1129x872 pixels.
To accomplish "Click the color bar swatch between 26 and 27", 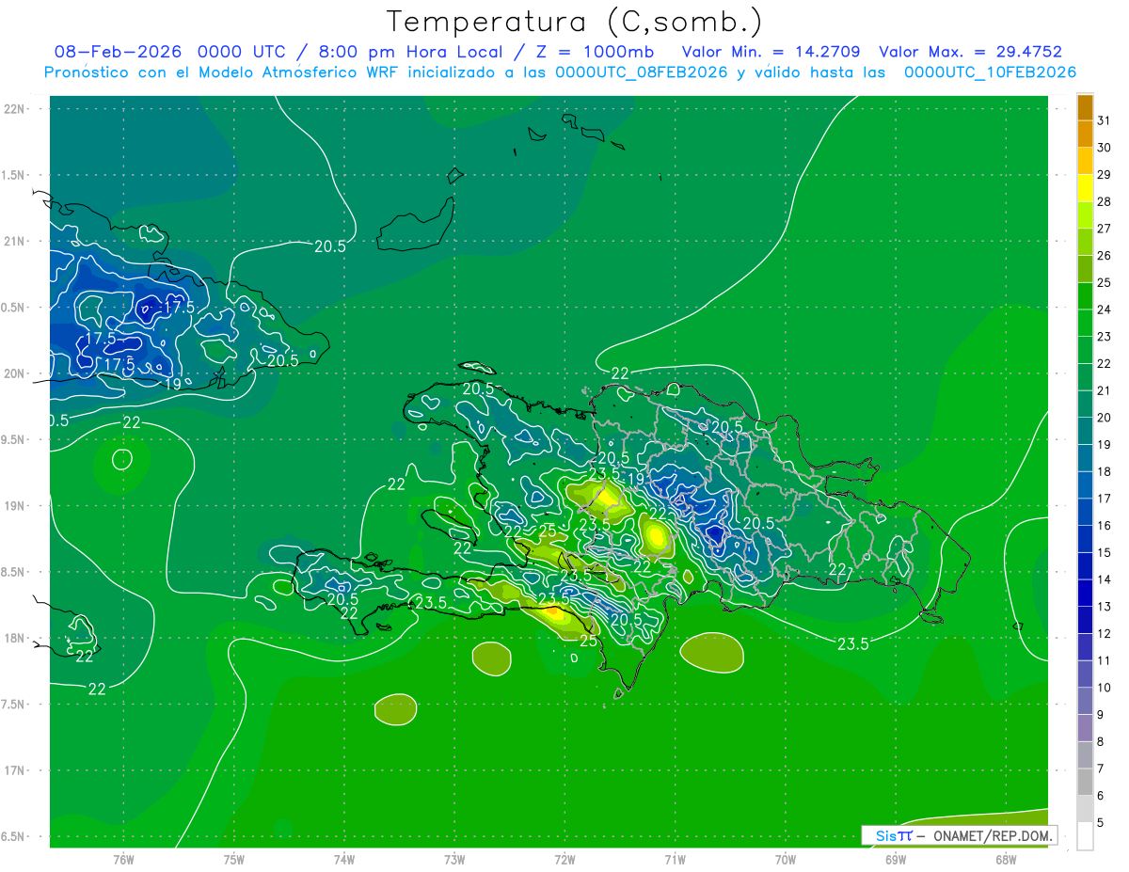I will click(x=1085, y=242).
